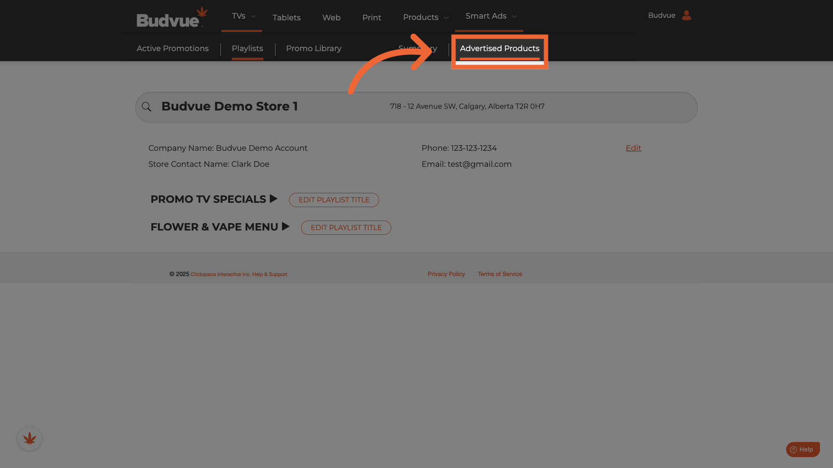Open the Smart Ads dropdown chevron
Image resolution: width=833 pixels, height=468 pixels.
515,17
